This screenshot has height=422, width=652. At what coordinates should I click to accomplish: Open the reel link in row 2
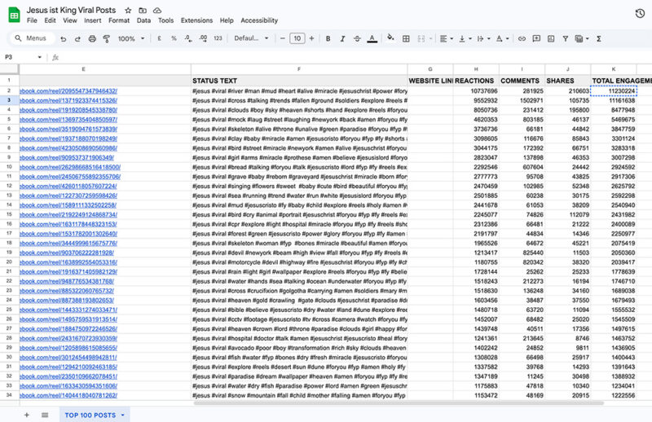point(59,91)
